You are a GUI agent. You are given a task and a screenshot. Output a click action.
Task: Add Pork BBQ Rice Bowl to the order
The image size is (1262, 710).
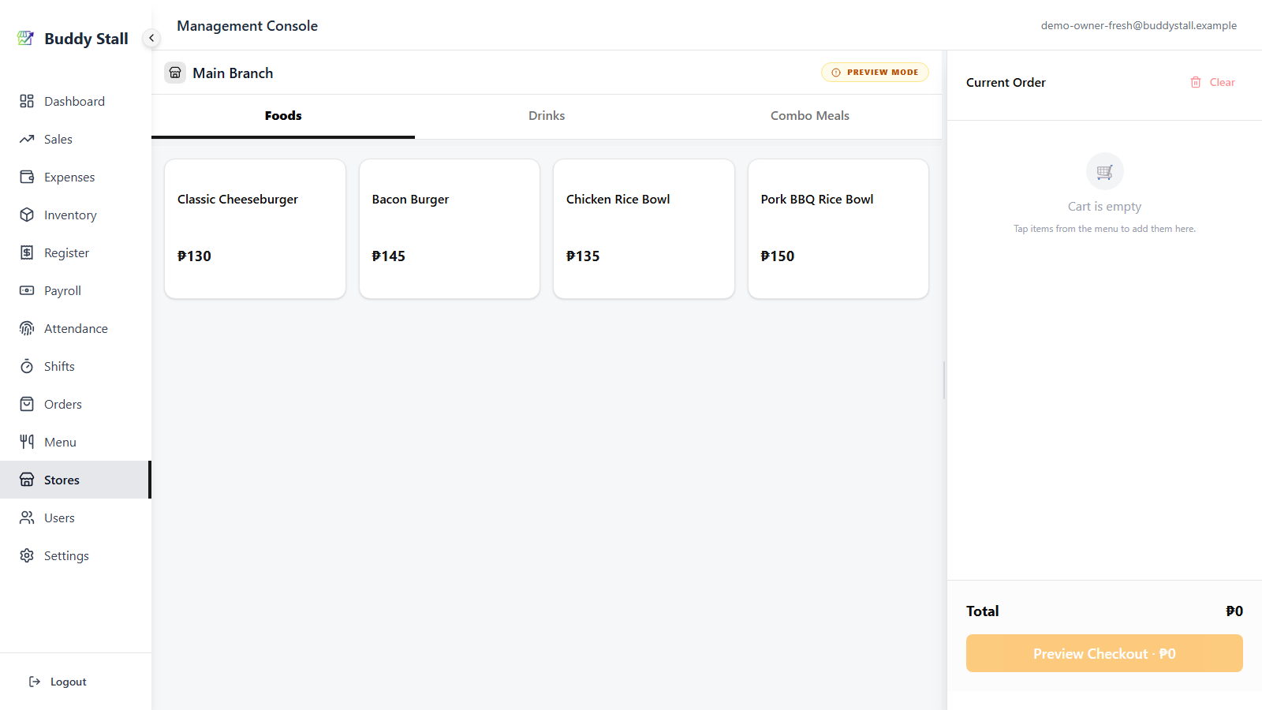pos(838,229)
